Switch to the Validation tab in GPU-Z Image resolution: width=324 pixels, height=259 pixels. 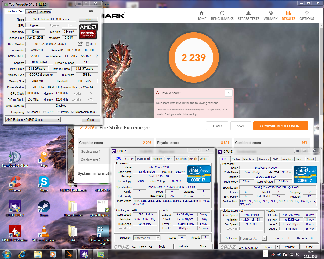point(45,12)
